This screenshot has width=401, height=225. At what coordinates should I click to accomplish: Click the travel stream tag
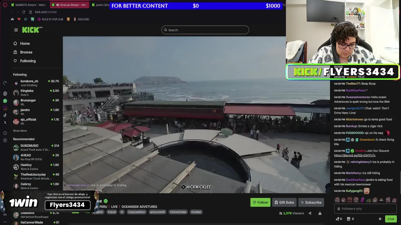(112, 212)
